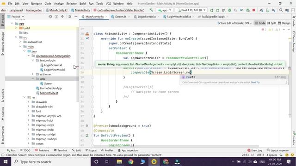Run the app with the green Run icon

pyautogui.click(x=212, y=10)
